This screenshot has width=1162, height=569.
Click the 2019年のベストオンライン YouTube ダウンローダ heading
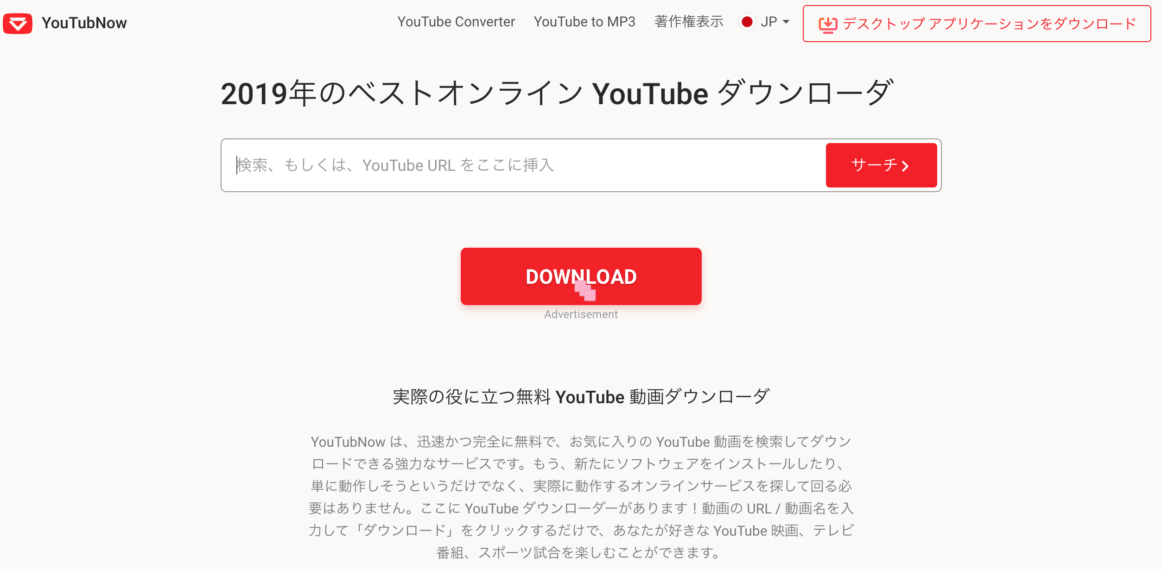pos(556,93)
